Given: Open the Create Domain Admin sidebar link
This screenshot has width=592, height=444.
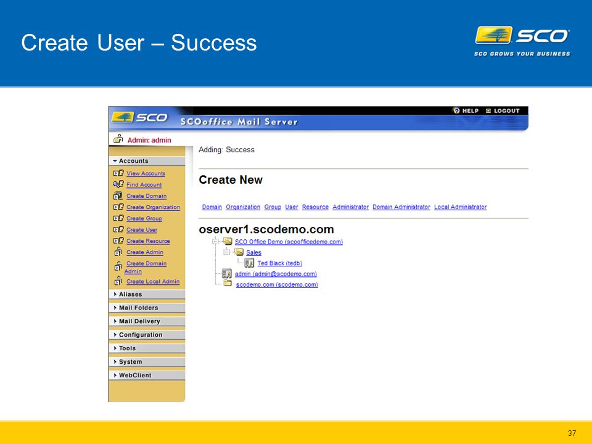Looking at the screenshot, I should coord(146,267).
